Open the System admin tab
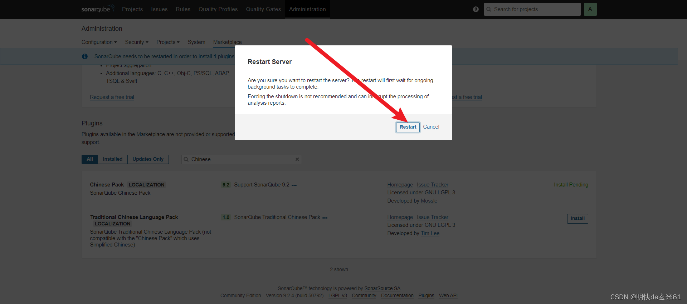Screen dimensions: 687x304 tap(196, 42)
